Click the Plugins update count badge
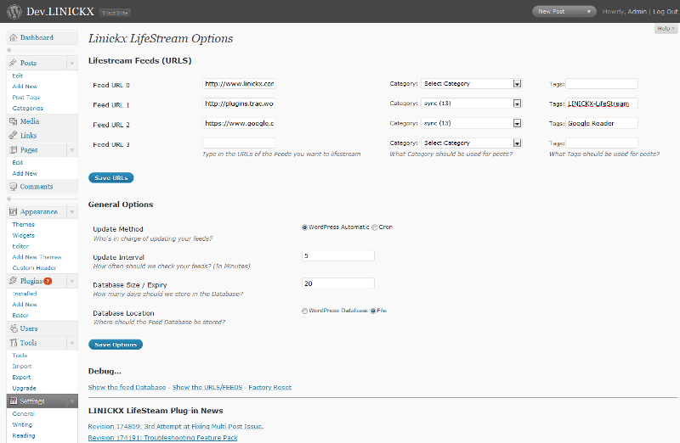This screenshot has height=443, width=680. (48, 281)
